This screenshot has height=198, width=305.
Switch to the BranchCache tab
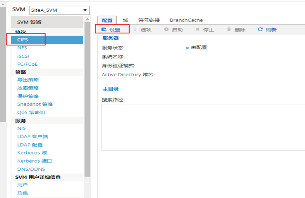pos(186,20)
